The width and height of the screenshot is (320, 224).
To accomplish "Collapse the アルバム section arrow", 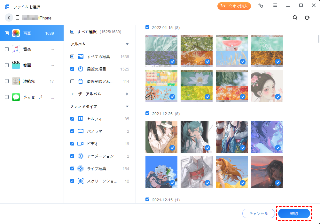I will [127, 44].
